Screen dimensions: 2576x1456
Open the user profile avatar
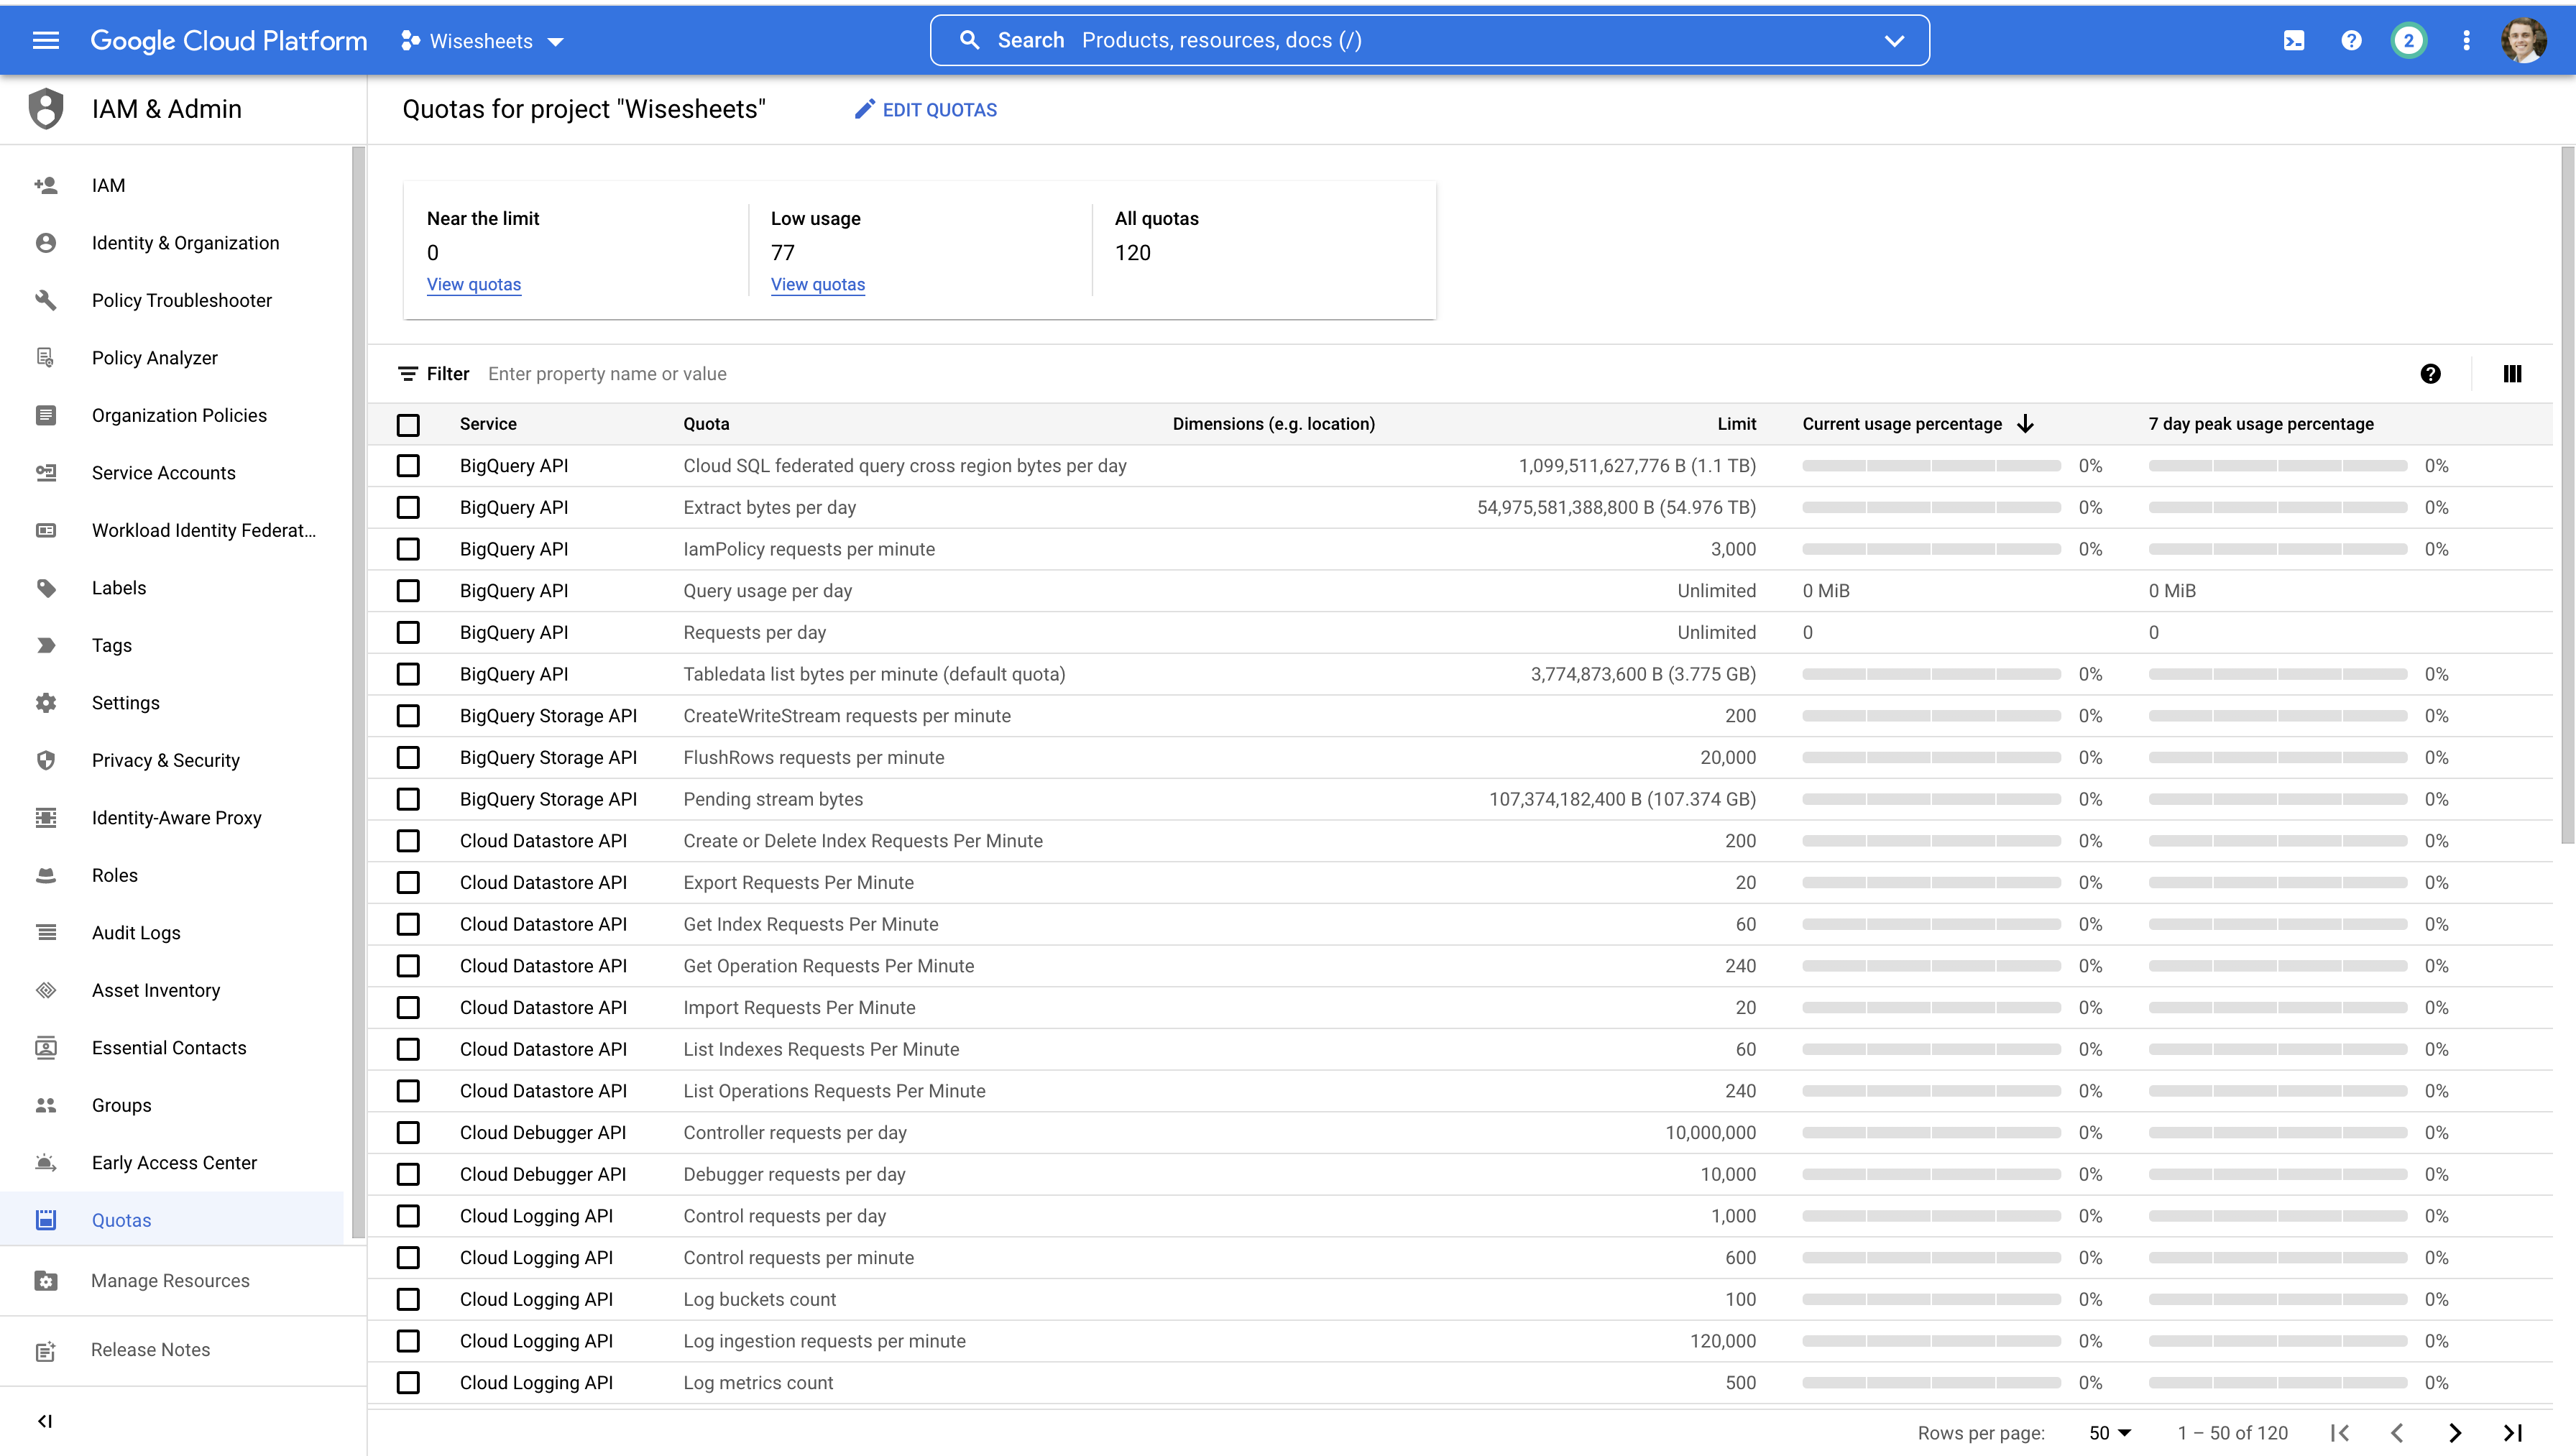click(2523, 40)
